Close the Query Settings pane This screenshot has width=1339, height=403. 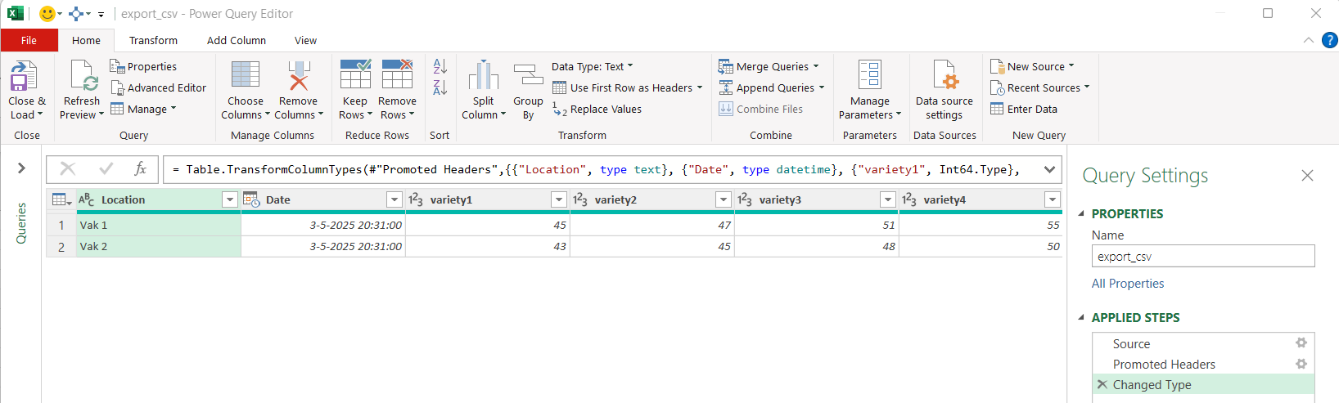[1307, 175]
